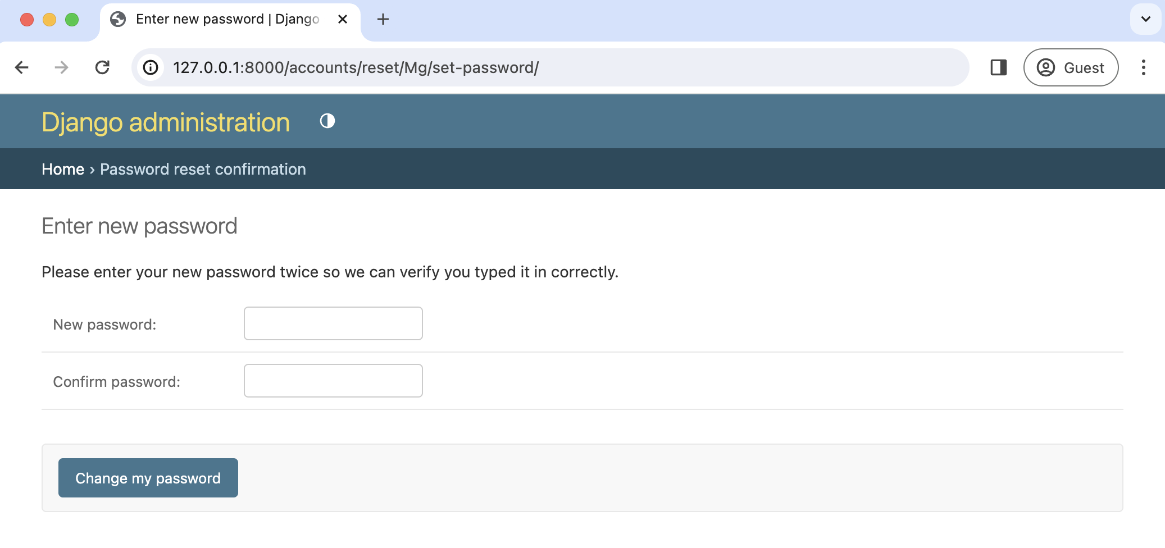This screenshot has width=1165, height=548.
Task: Click the New password field
Action: click(333, 323)
